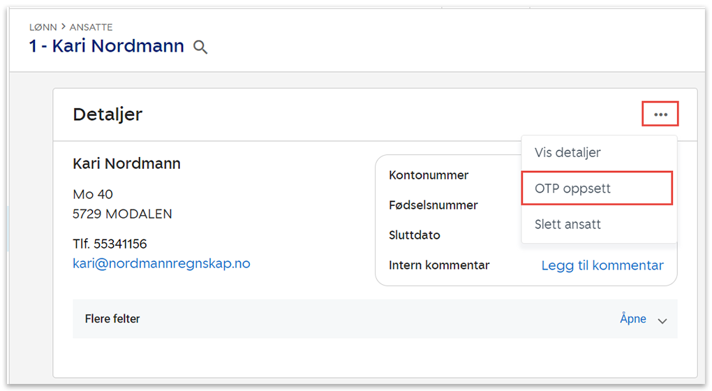This screenshot has width=712, height=391.
Task: Choose OTP oppsett in the dropdown menu
Action: [572, 189]
